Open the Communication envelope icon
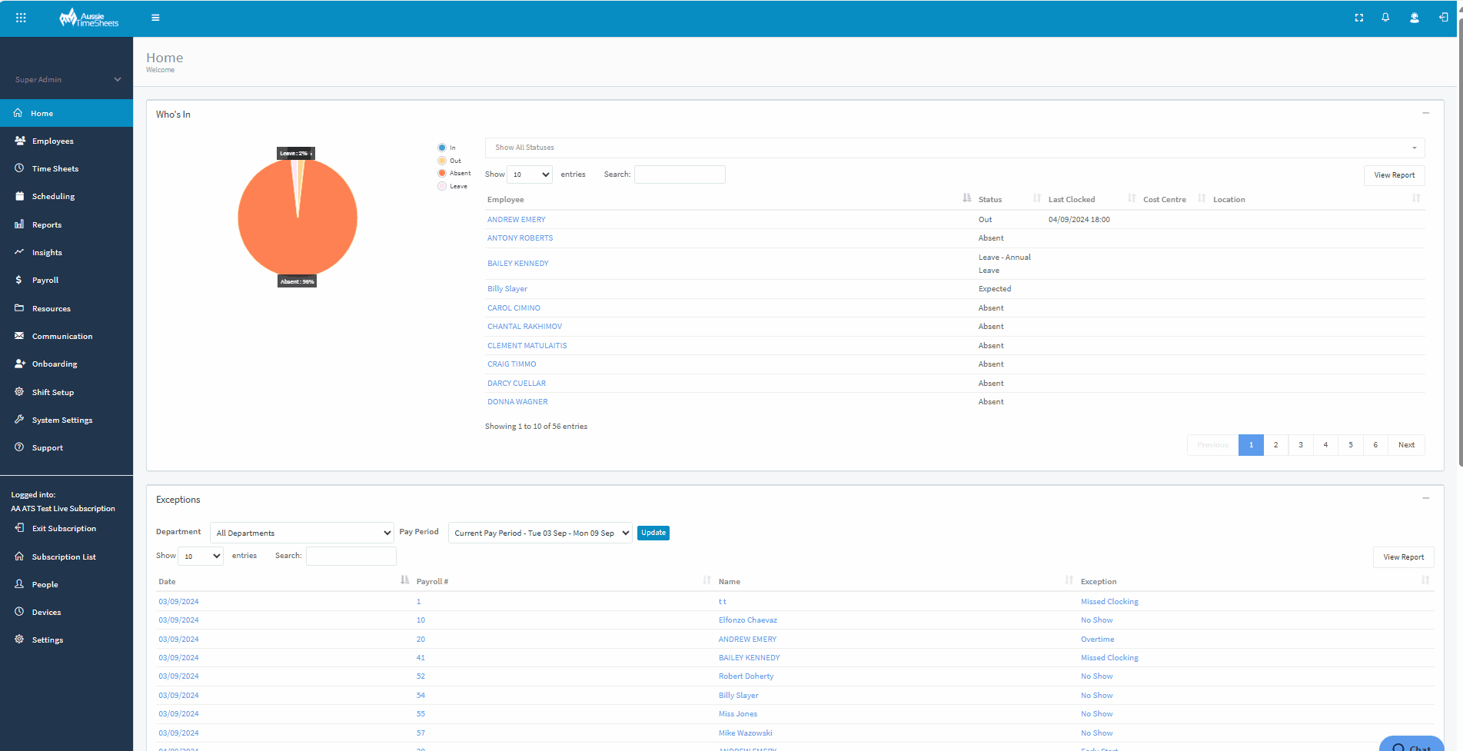1463x751 pixels. pos(19,336)
